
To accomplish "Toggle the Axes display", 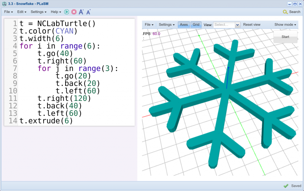I will pos(183,25).
